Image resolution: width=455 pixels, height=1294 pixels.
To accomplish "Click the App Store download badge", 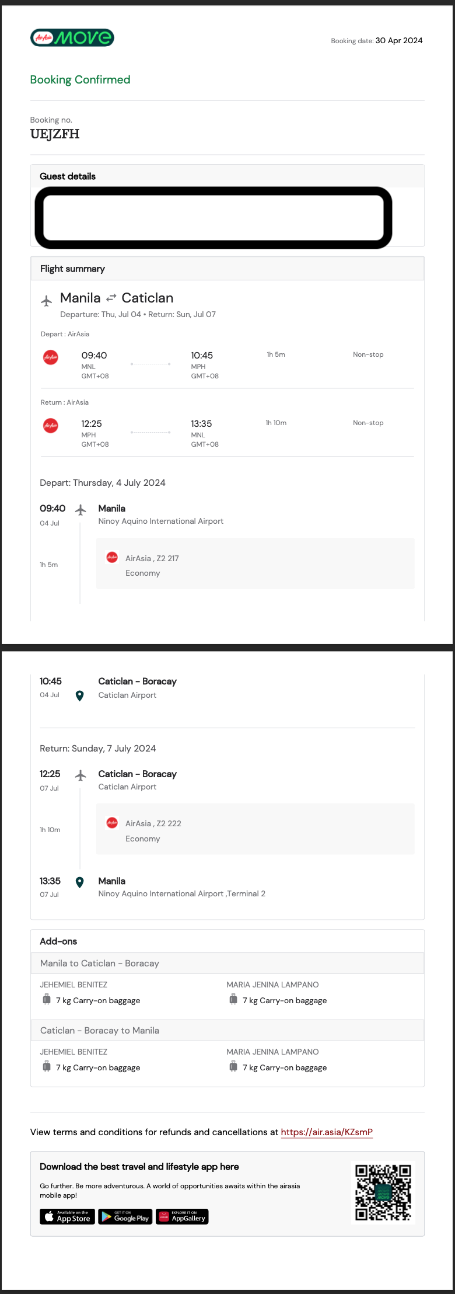I will pos(68,1216).
